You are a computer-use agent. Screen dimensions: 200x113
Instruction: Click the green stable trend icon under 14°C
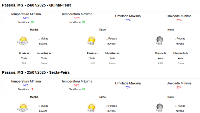(x=32, y=22)
